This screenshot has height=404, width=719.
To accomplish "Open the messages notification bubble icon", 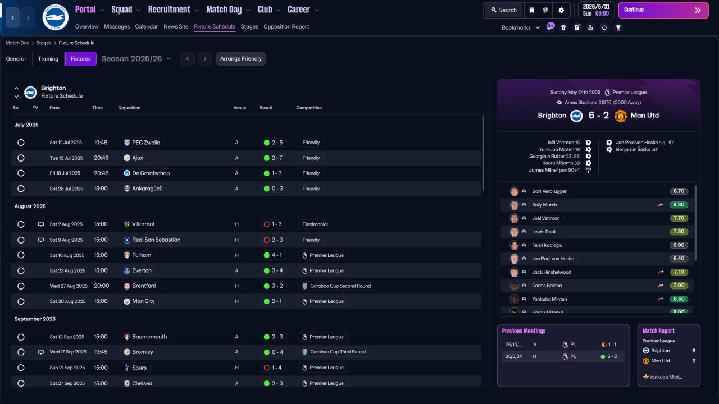I will 550,26.
